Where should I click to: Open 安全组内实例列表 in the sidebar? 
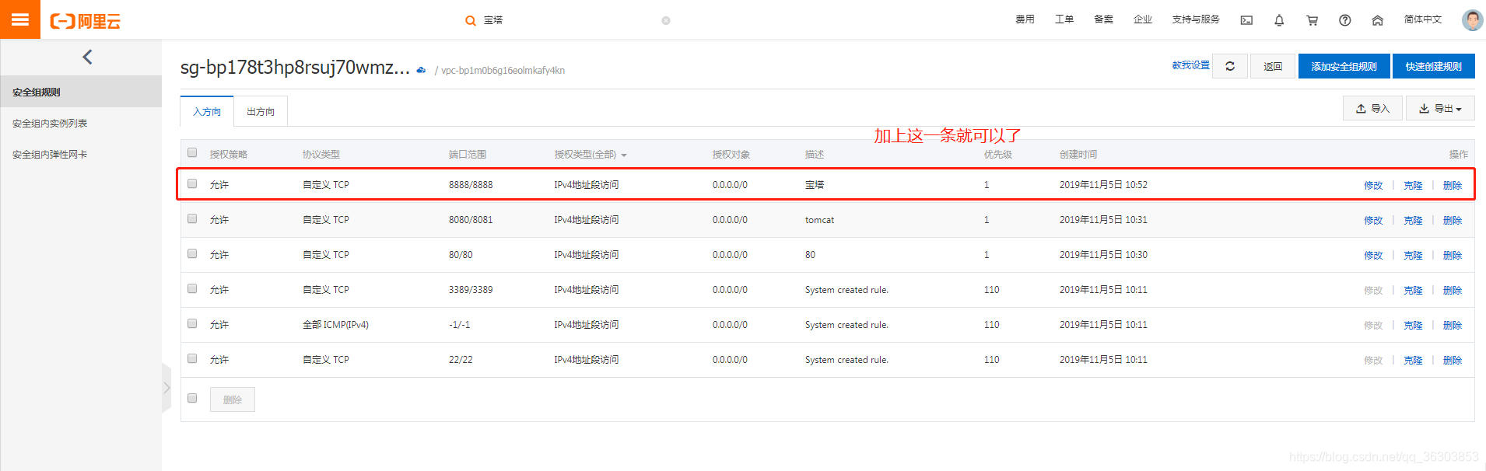click(x=50, y=123)
